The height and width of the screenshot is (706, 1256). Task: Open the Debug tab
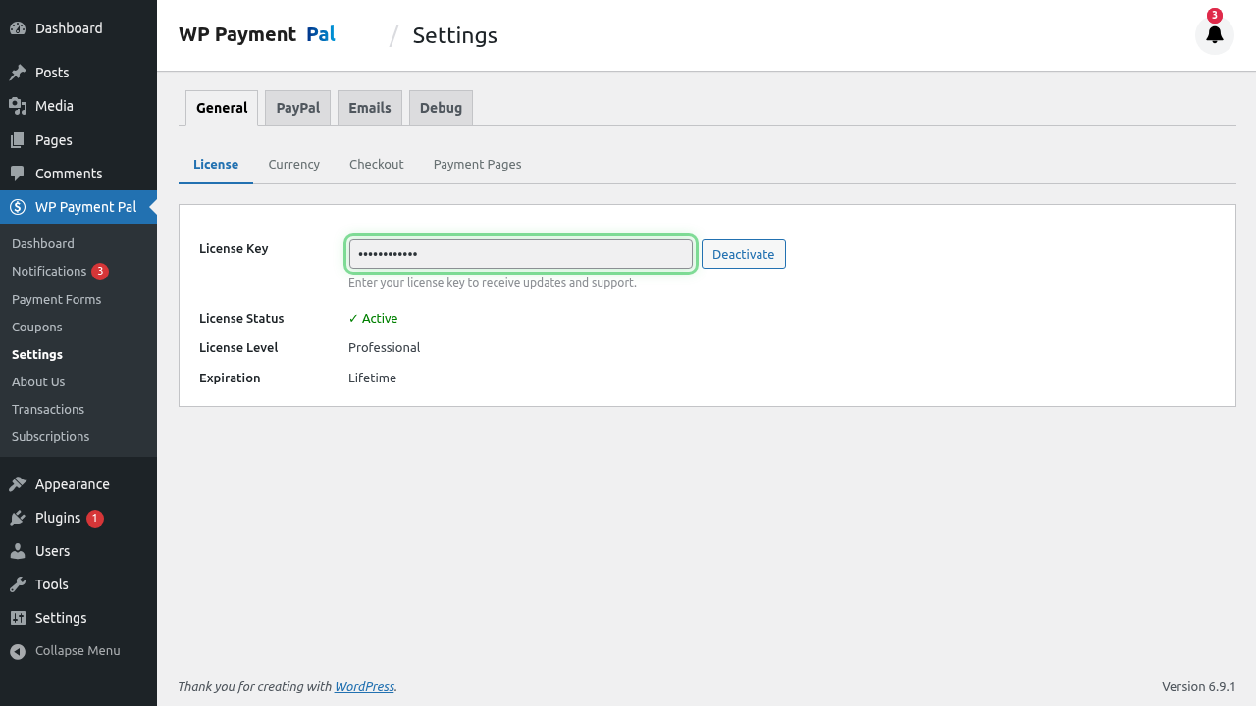click(441, 108)
